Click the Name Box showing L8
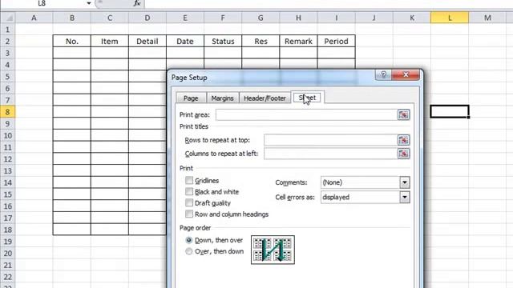 [42, 3]
